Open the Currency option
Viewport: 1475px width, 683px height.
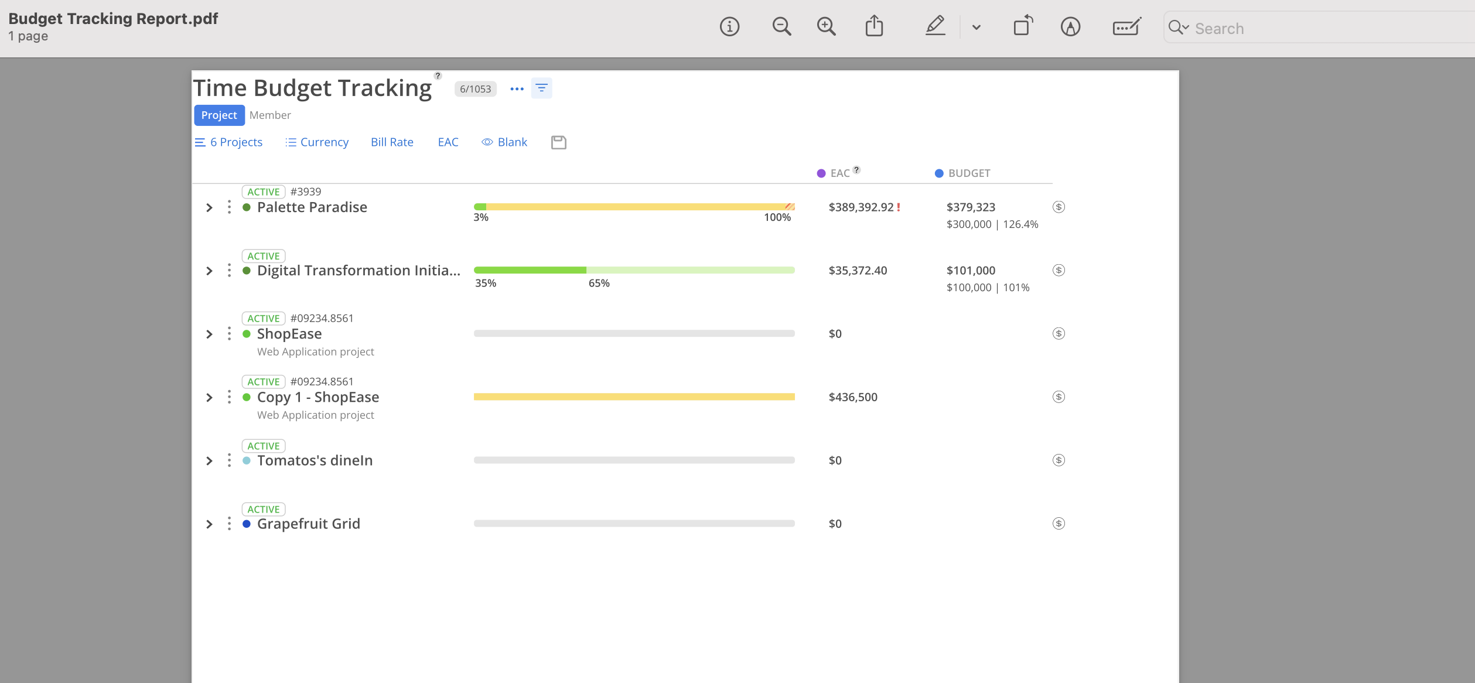click(317, 142)
